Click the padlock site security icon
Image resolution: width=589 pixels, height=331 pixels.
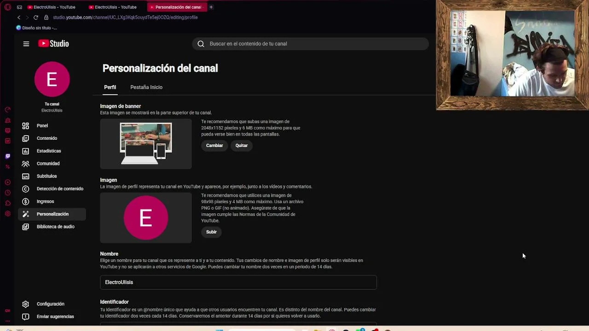[46, 17]
